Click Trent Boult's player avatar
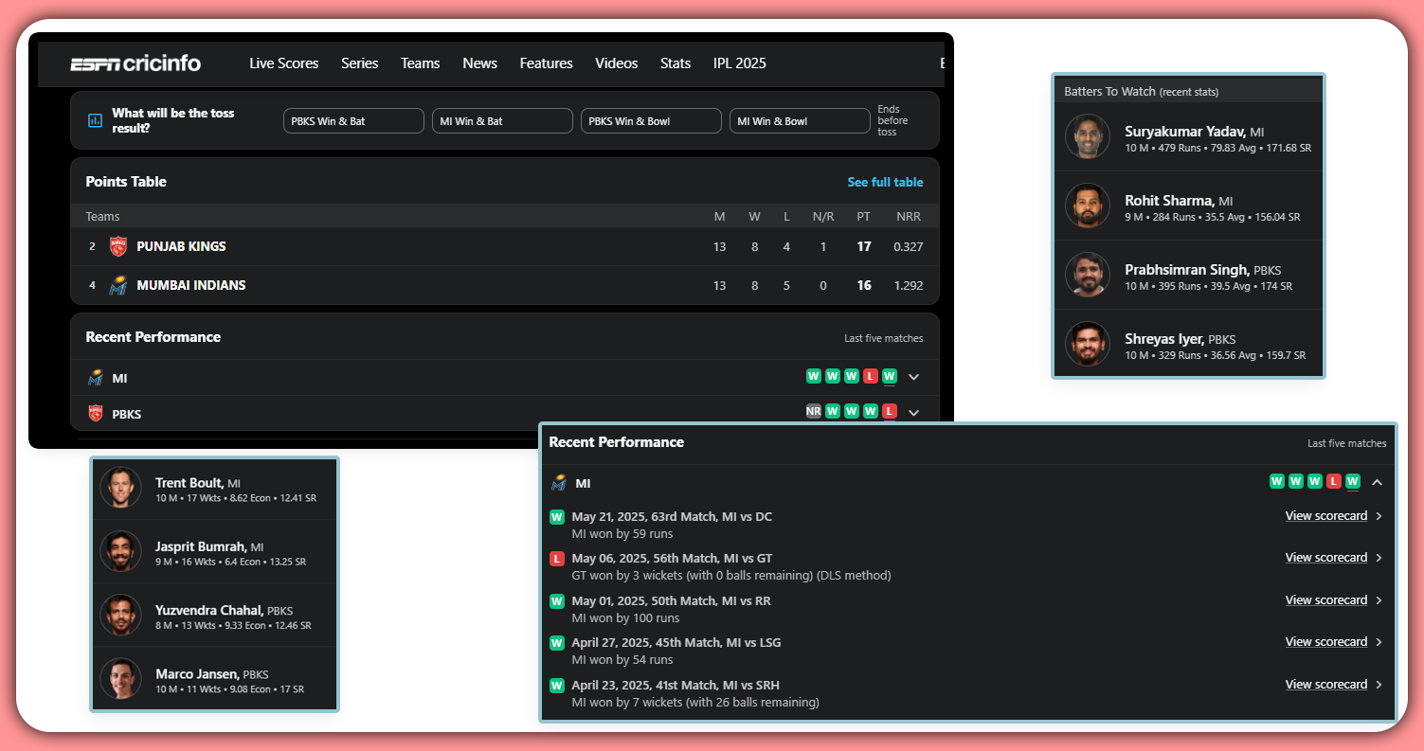Viewport: 1424px width, 751px height. coord(120,488)
